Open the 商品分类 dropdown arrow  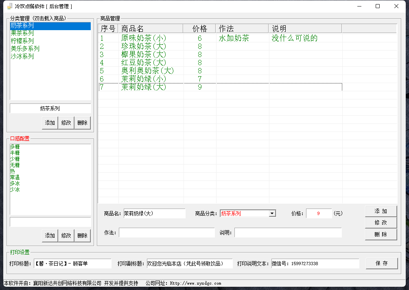(272, 213)
